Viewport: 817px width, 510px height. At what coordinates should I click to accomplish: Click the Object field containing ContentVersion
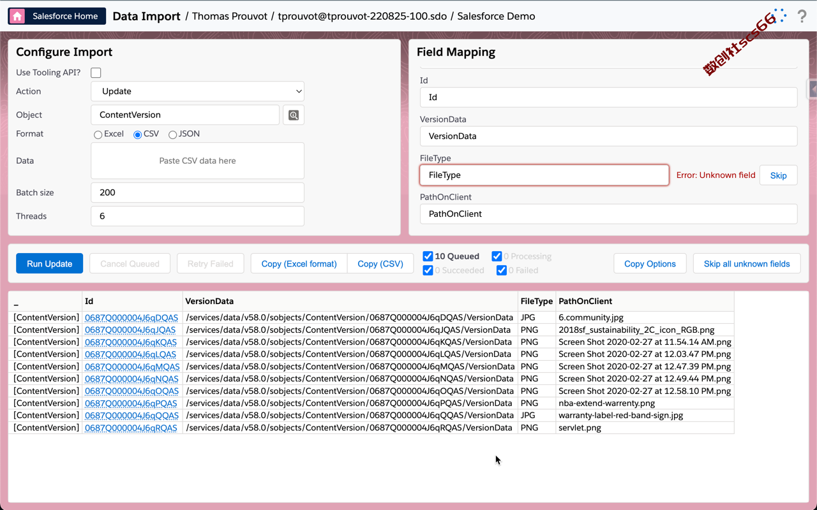185,115
